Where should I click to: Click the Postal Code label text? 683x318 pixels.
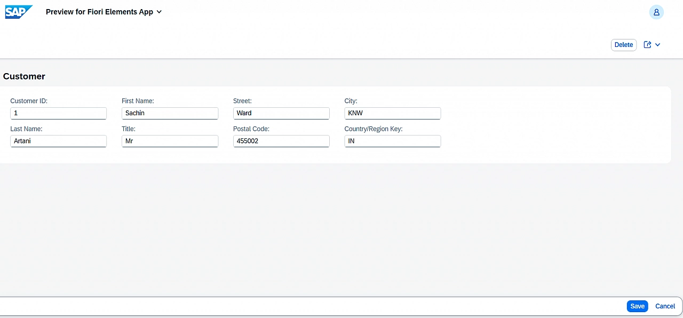251,129
